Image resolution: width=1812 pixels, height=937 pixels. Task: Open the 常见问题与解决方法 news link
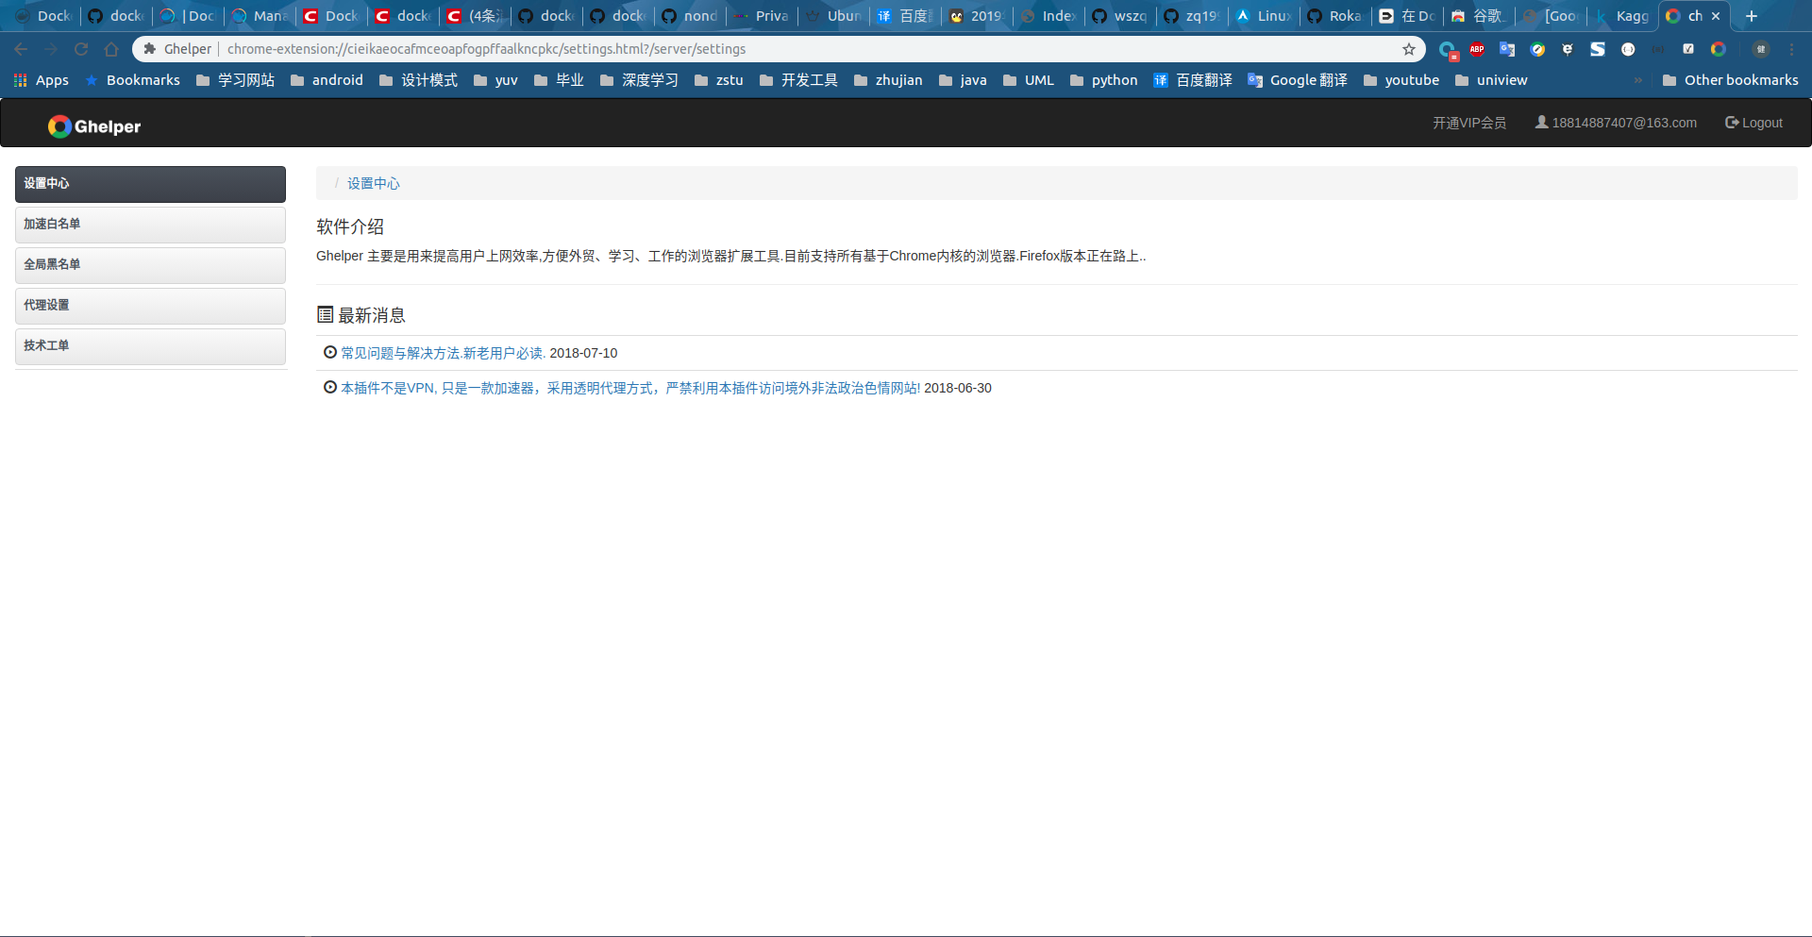point(443,353)
